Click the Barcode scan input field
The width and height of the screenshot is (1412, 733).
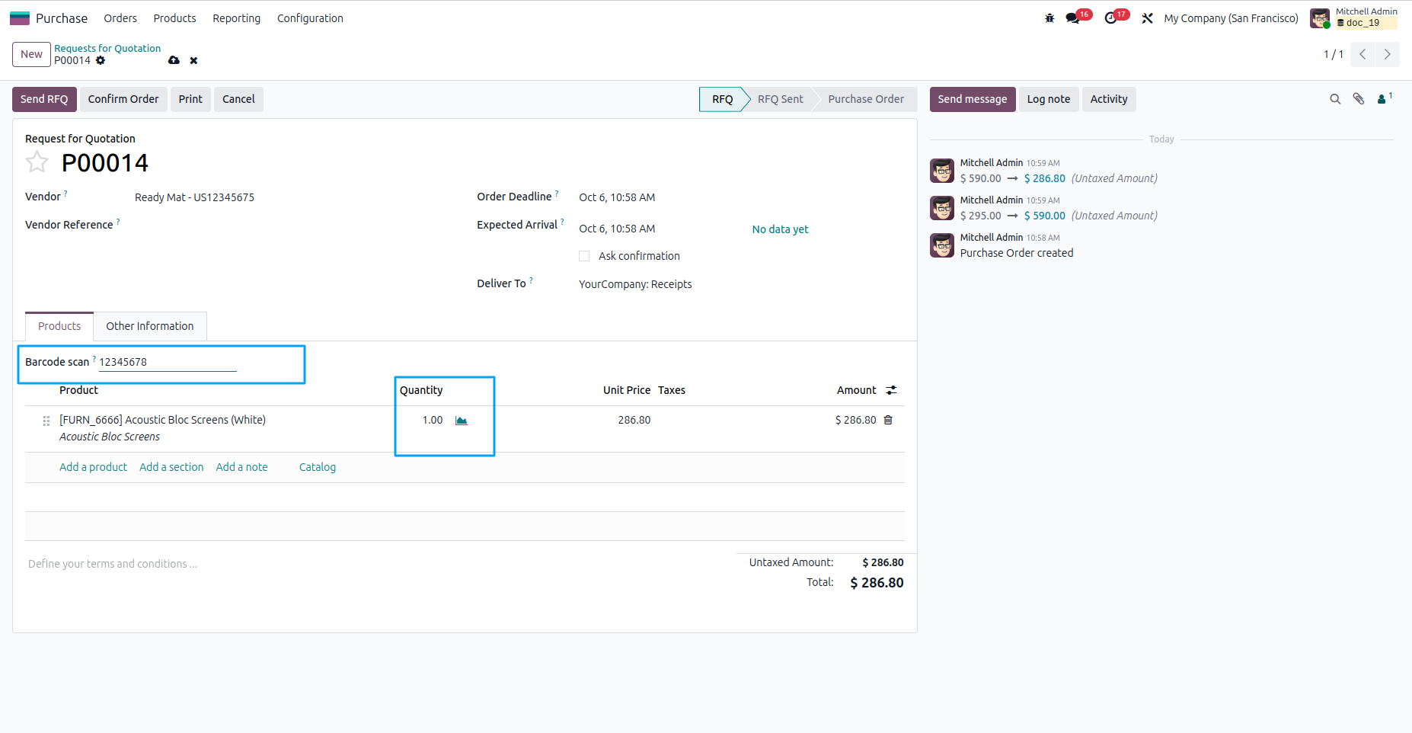168,362
